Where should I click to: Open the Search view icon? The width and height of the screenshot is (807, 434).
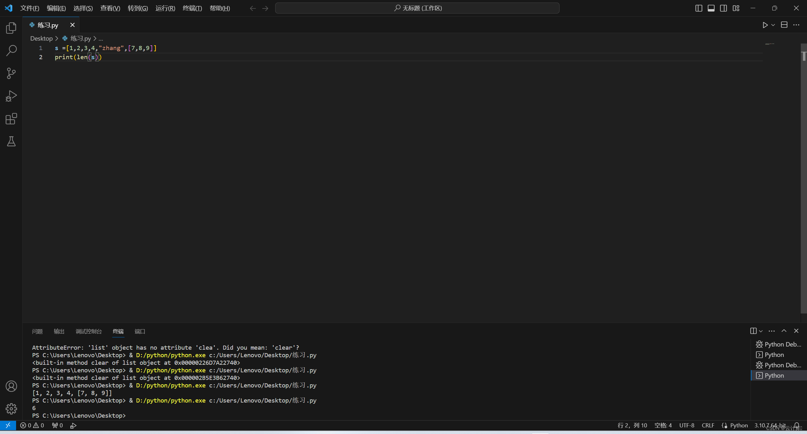click(11, 50)
